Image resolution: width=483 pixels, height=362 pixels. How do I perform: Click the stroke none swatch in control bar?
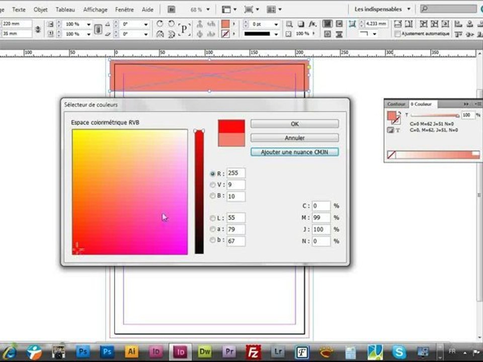[225, 34]
